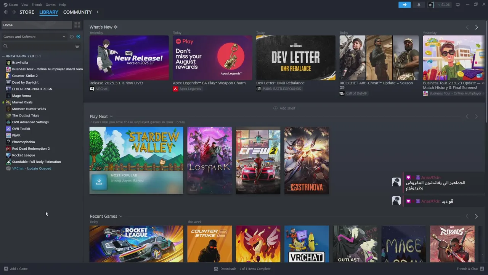Click the Rocket League list icon
Image resolution: width=488 pixels, height=275 pixels.
(8, 155)
